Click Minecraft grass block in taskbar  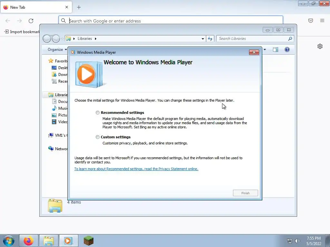click(x=88, y=241)
